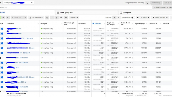172x97 pixels.
Task: Click the trash delete icon
Action: tap(56, 17)
